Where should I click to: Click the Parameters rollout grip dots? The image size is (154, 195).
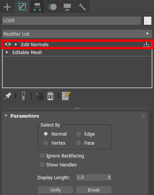[143, 116]
